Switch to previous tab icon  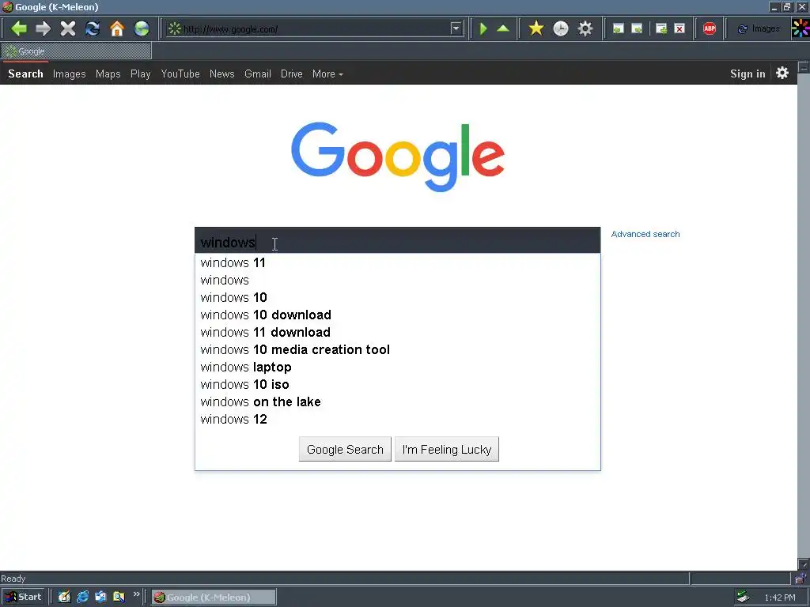coord(619,29)
